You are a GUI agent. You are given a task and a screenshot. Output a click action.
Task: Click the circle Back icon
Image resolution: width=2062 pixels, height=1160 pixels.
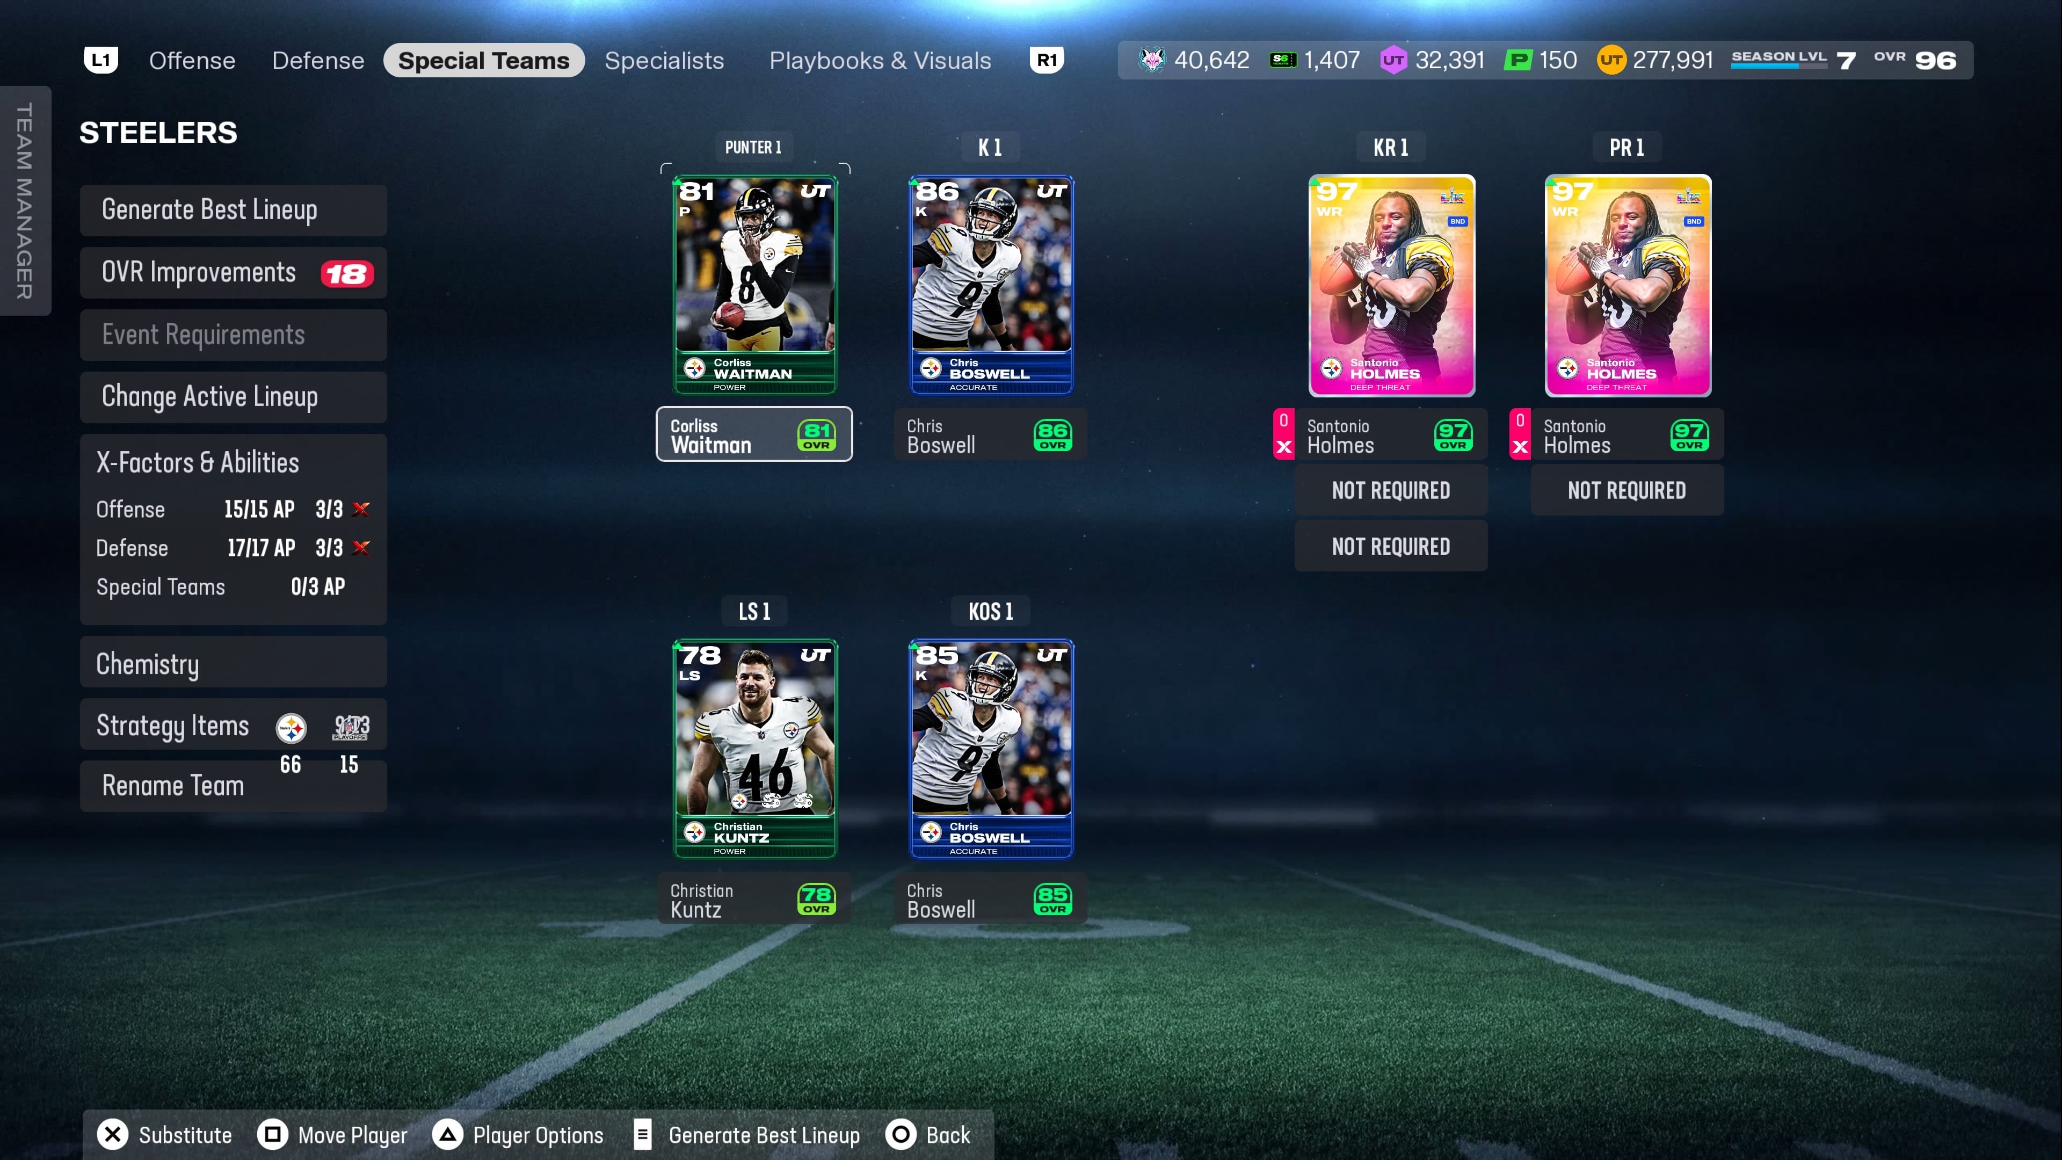(x=901, y=1134)
